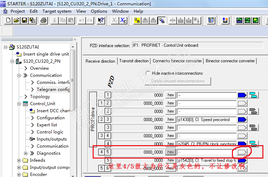Click the blue connector arrow of the PZD 1 row
268x177 pixels.
(242, 95)
